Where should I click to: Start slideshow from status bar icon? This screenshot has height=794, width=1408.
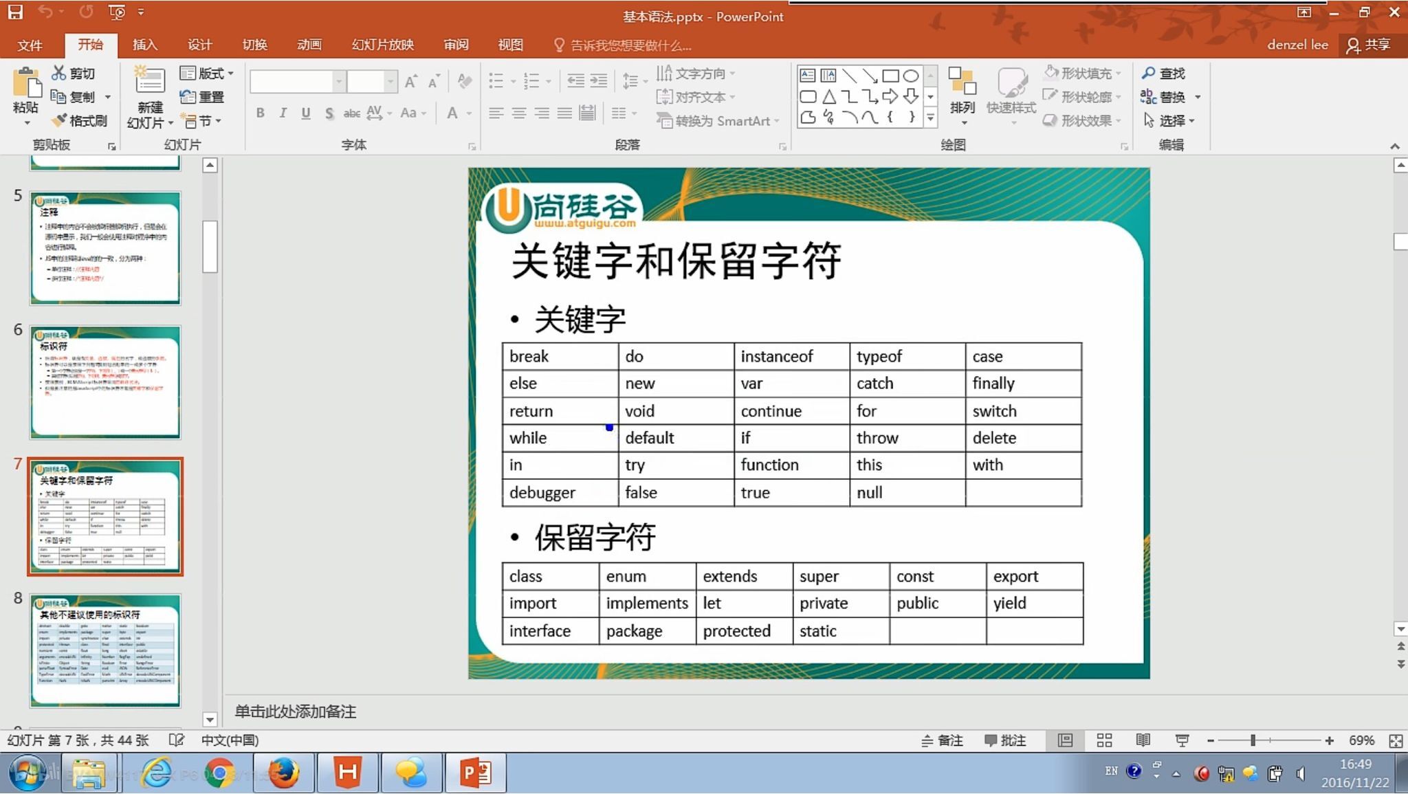point(1182,740)
